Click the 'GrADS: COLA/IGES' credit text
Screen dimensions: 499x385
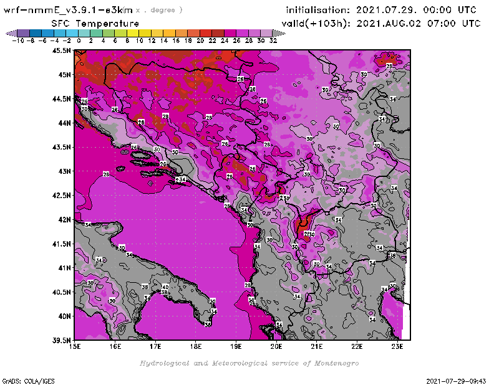[x=28, y=381]
